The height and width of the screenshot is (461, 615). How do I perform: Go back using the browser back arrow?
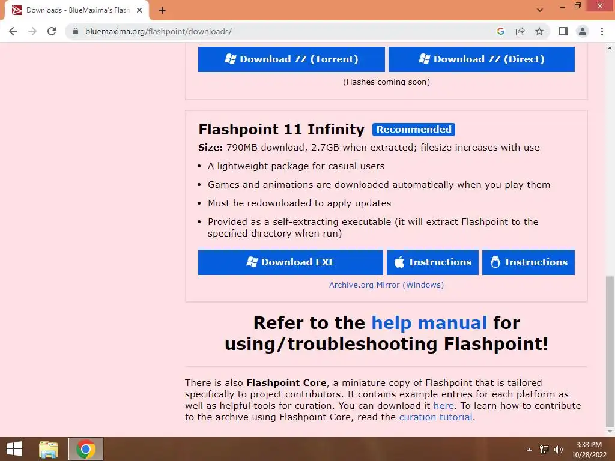(13, 31)
